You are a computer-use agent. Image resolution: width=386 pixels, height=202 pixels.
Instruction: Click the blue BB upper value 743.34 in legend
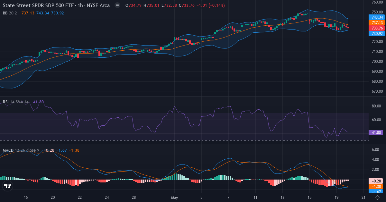click(x=43, y=13)
